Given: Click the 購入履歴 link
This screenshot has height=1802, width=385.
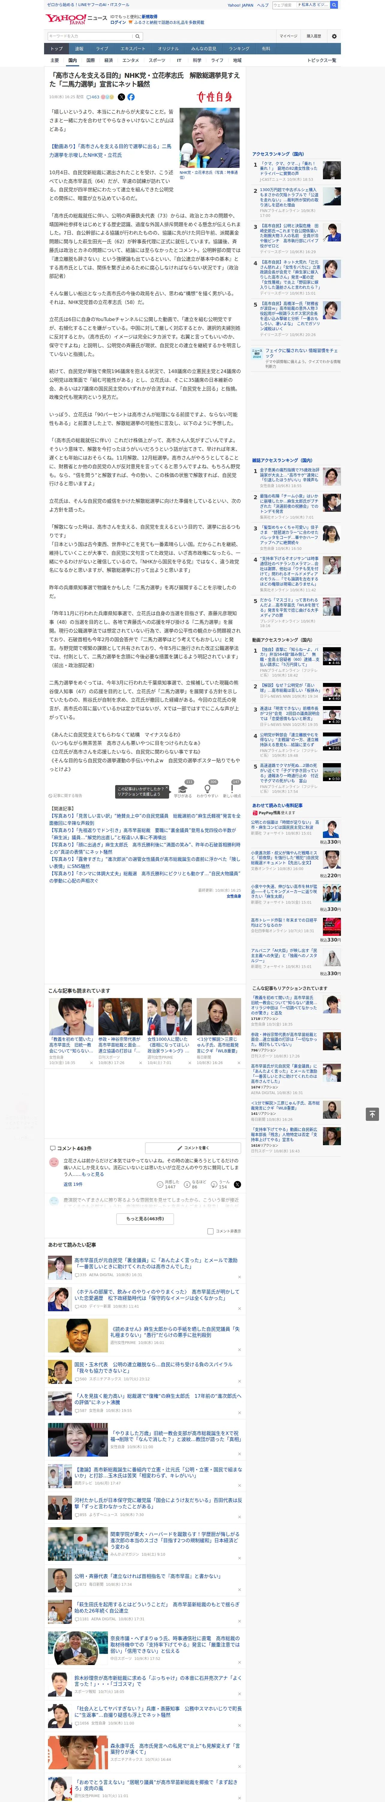Looking at the screenshot, I should [314, 36].
